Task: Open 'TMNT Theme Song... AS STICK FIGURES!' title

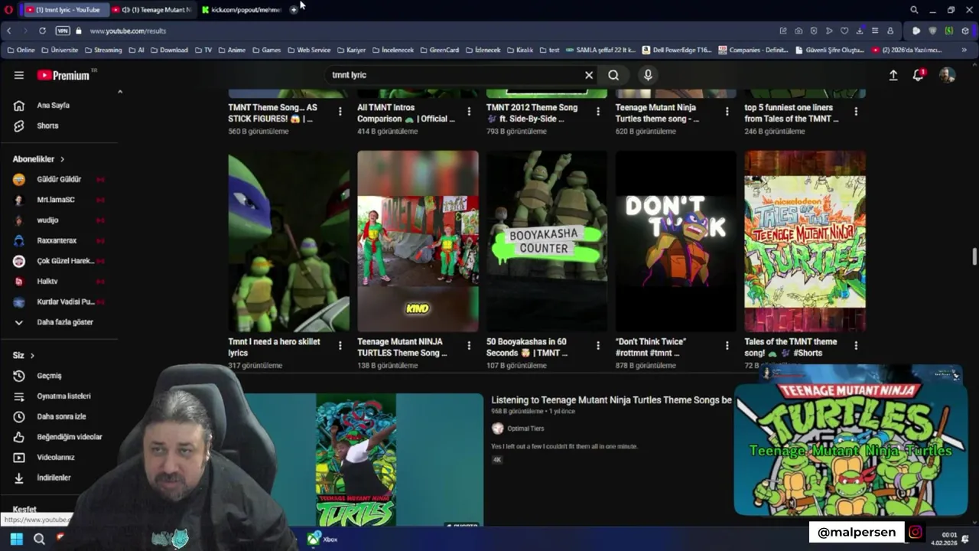Action: (x=272, y=113)
